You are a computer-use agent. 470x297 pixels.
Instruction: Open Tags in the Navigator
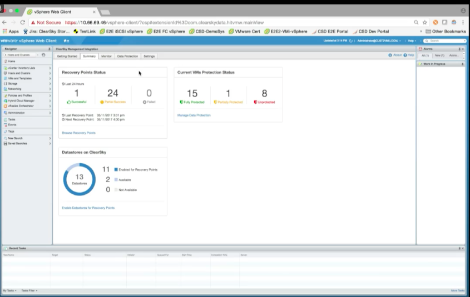pyautogui.click(x=11, y=132)
